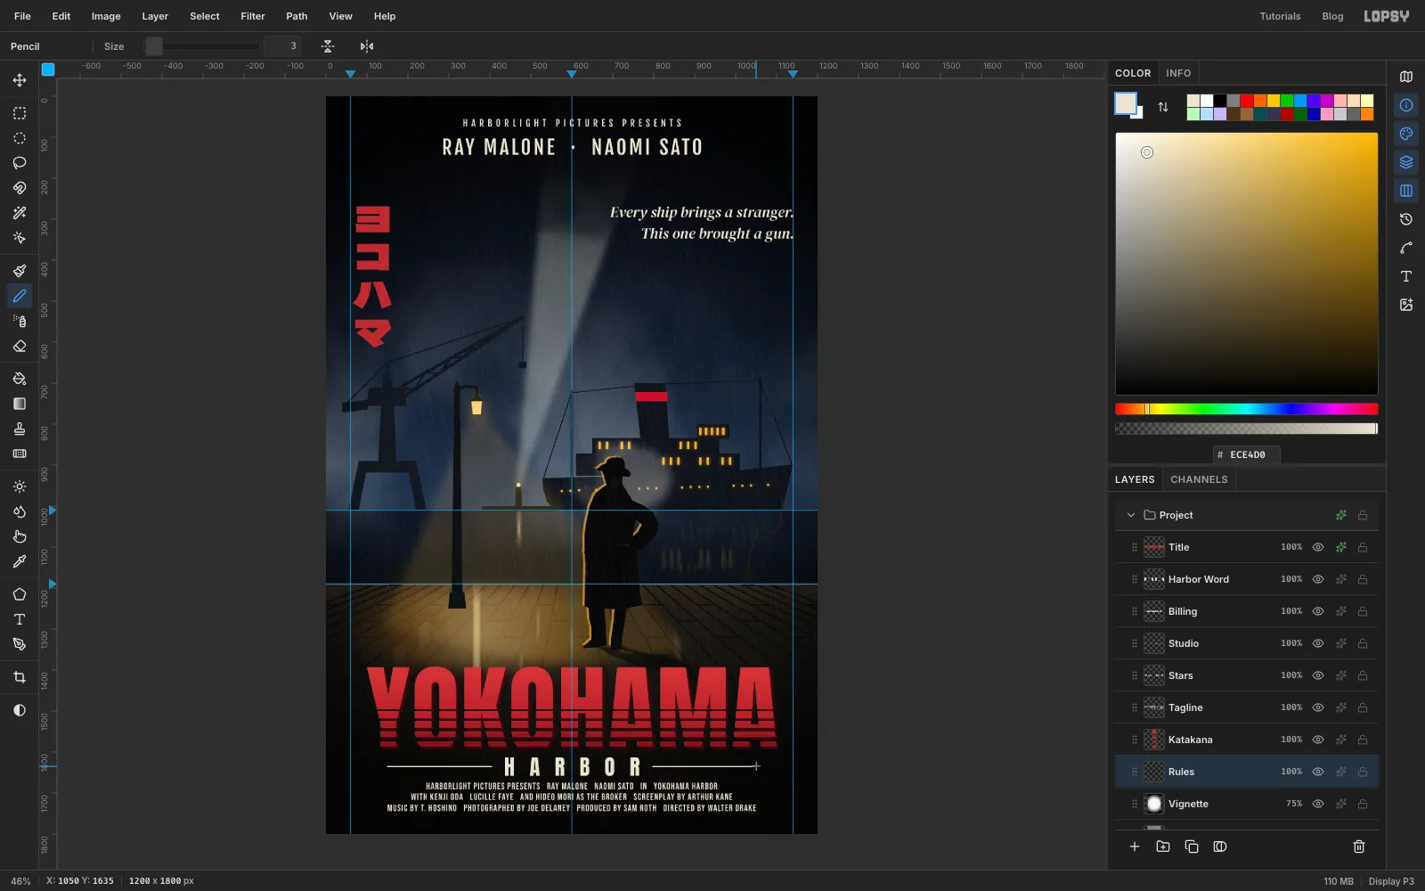1425x891 pixels.
Task: Toggle visibility of the Tagline layer
Action: 1318,707
